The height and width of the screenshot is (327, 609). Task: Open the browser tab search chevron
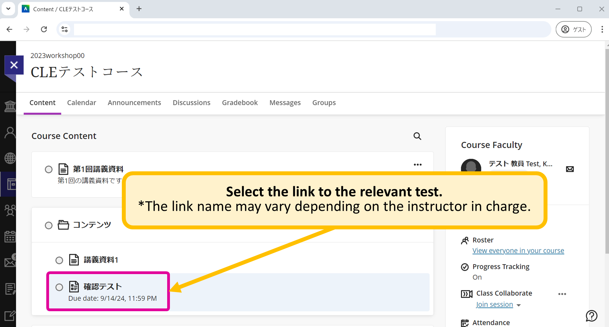pyautogui.click(x=8, y=9)
